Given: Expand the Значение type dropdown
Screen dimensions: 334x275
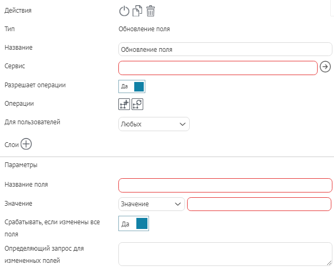Looking at the screenshot, I should pos(152,204).
